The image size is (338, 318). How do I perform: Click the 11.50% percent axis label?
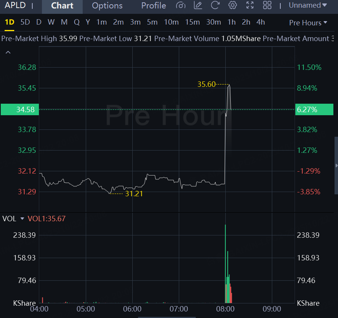[309, 67]
